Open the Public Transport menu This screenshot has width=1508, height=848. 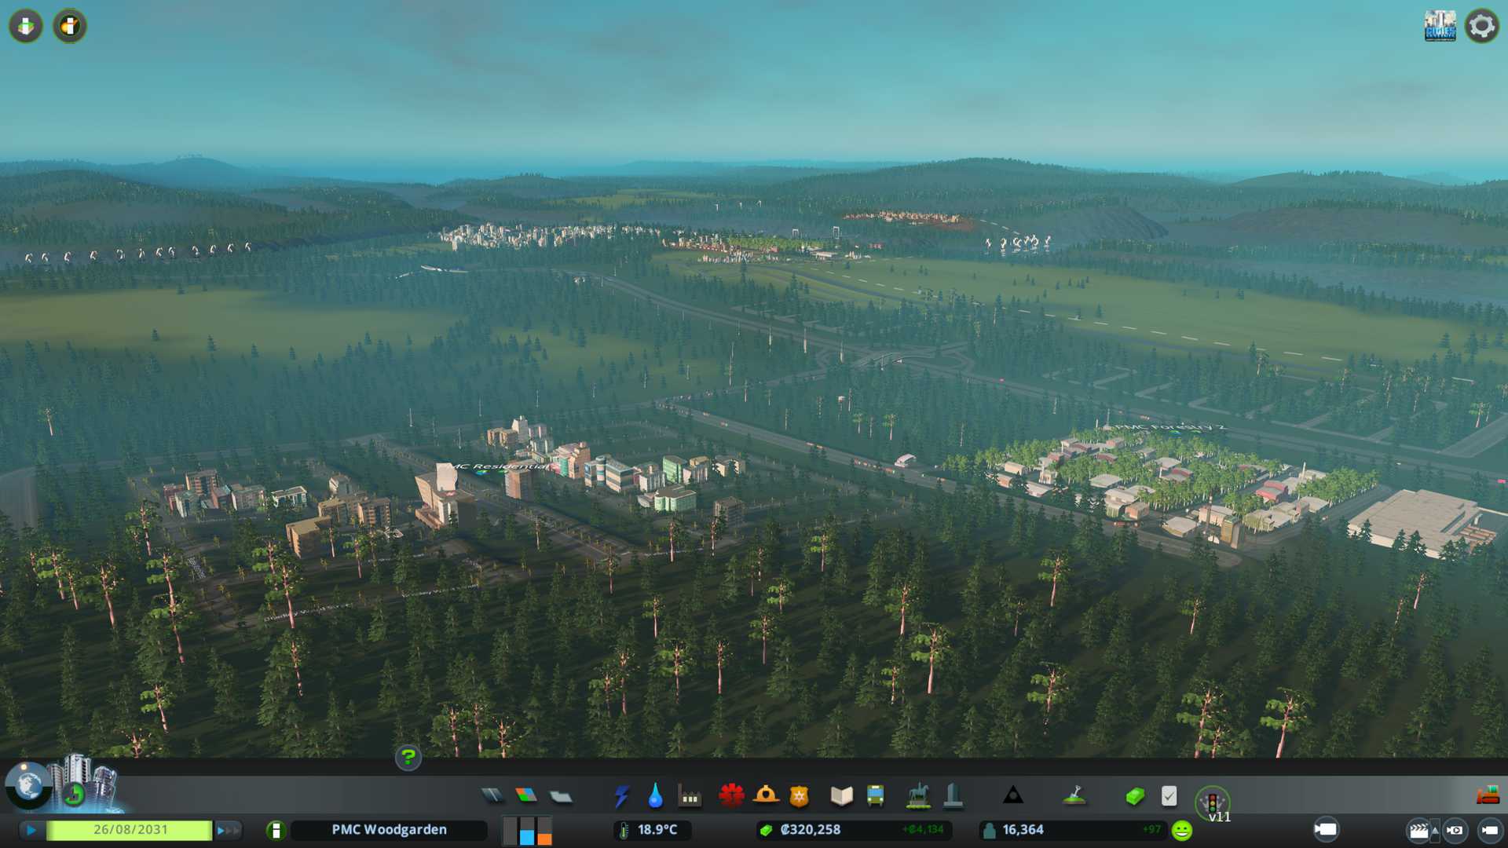tap(876, 796)
